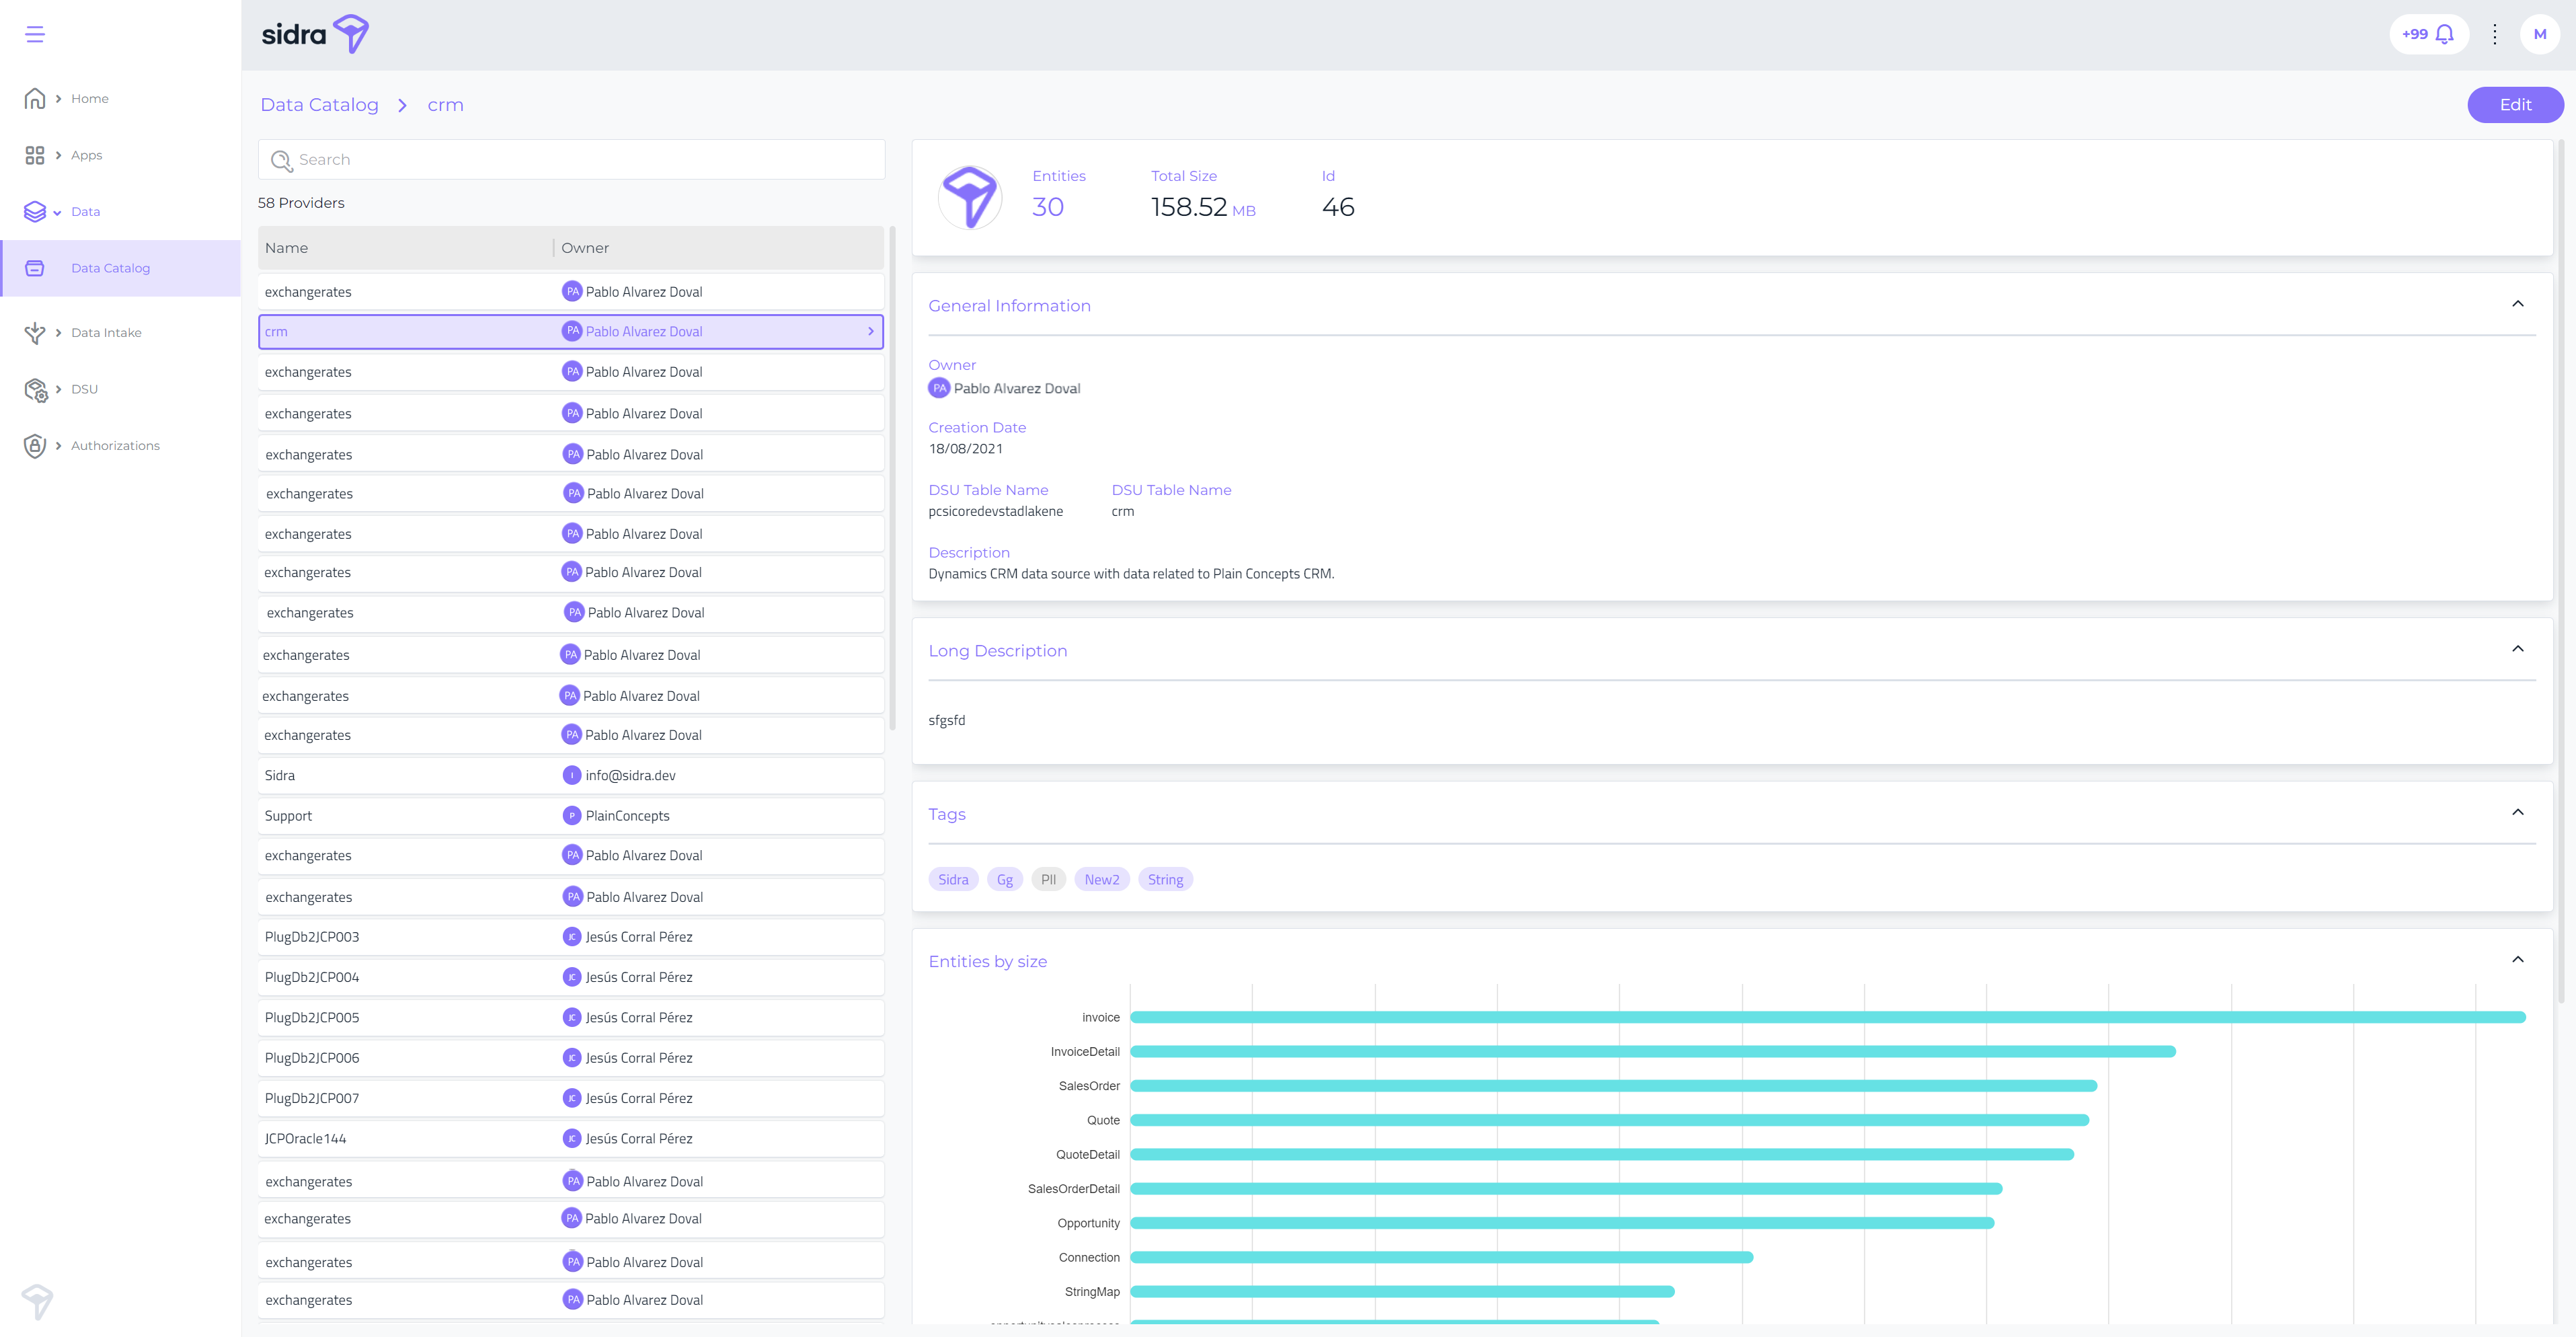Viewport: 2576px width, 1337px height.
Task: Collapse the Long Description section
Action: [2517, 649]
